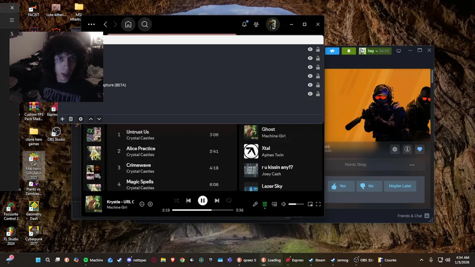
Task: Enter Spotify full screen mode
Action: click(x=318, y=204)
